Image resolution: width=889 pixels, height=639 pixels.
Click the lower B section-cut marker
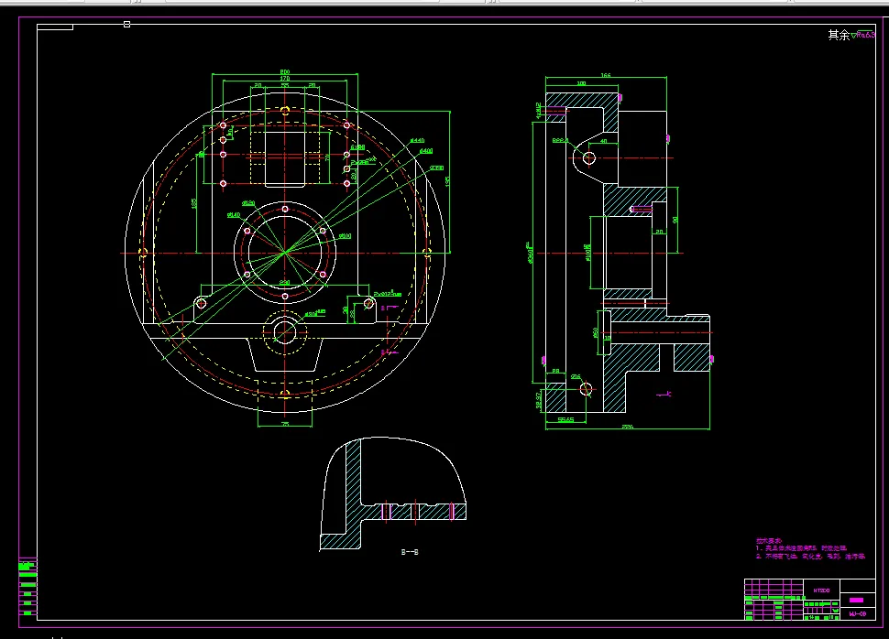(390, 352)
